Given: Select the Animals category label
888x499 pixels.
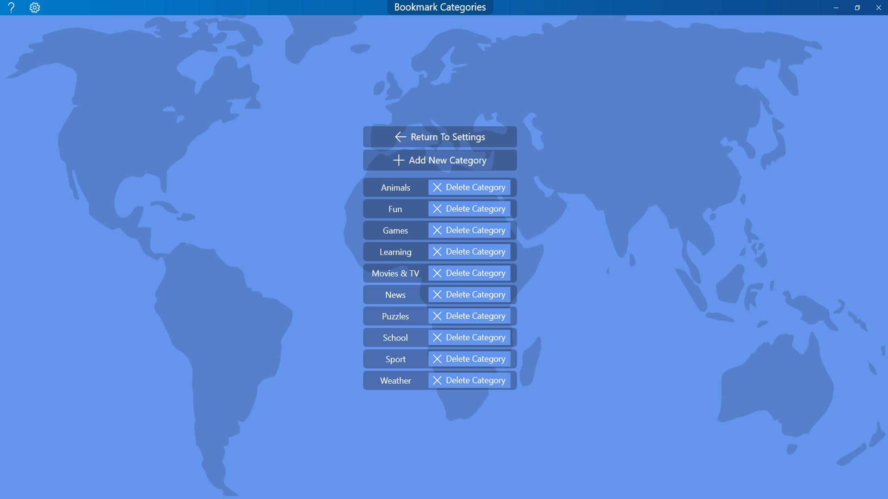Looking at the screenshot, I should tap(395, 188).
